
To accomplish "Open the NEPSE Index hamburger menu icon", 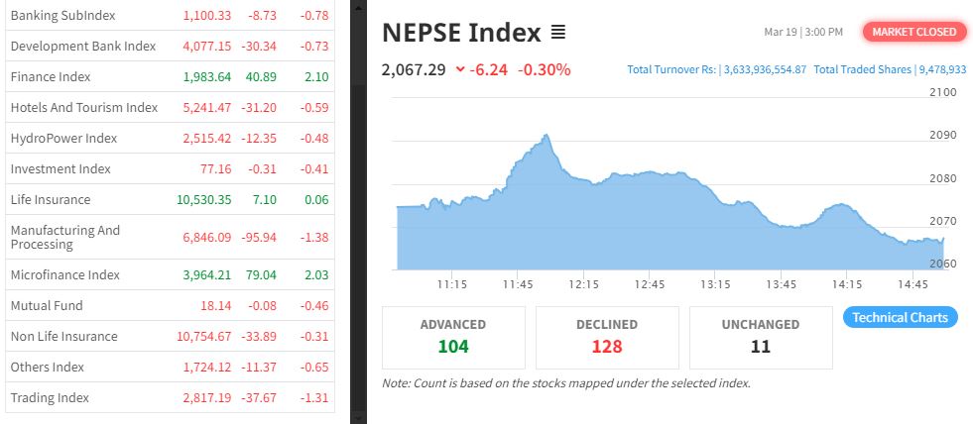I will pos(558,33).
